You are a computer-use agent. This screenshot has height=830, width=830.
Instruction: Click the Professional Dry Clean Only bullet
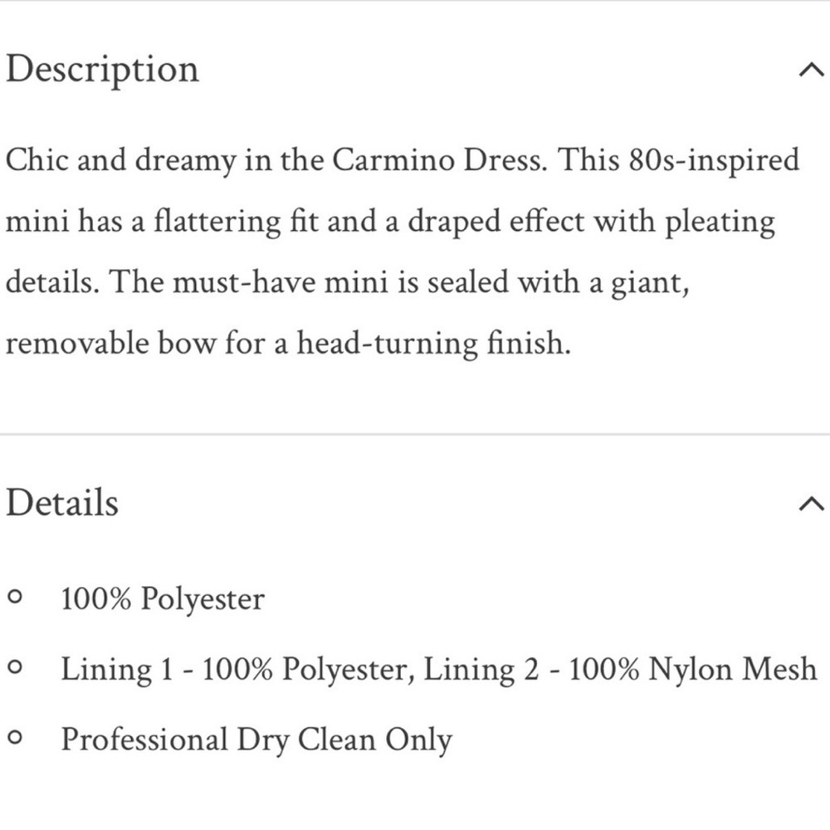[x=15, y=737]
